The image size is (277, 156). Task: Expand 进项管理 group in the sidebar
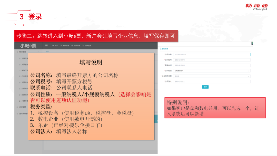(21, 107)
